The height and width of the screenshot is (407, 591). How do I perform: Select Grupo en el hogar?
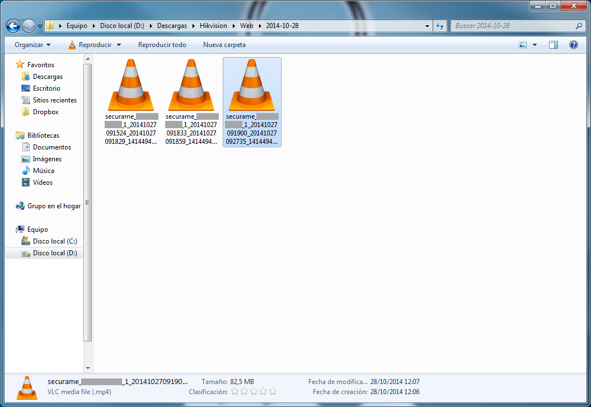coord(54,206)
